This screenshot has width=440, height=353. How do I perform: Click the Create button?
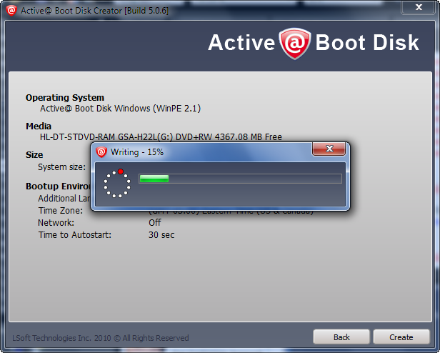pos(401,337)
